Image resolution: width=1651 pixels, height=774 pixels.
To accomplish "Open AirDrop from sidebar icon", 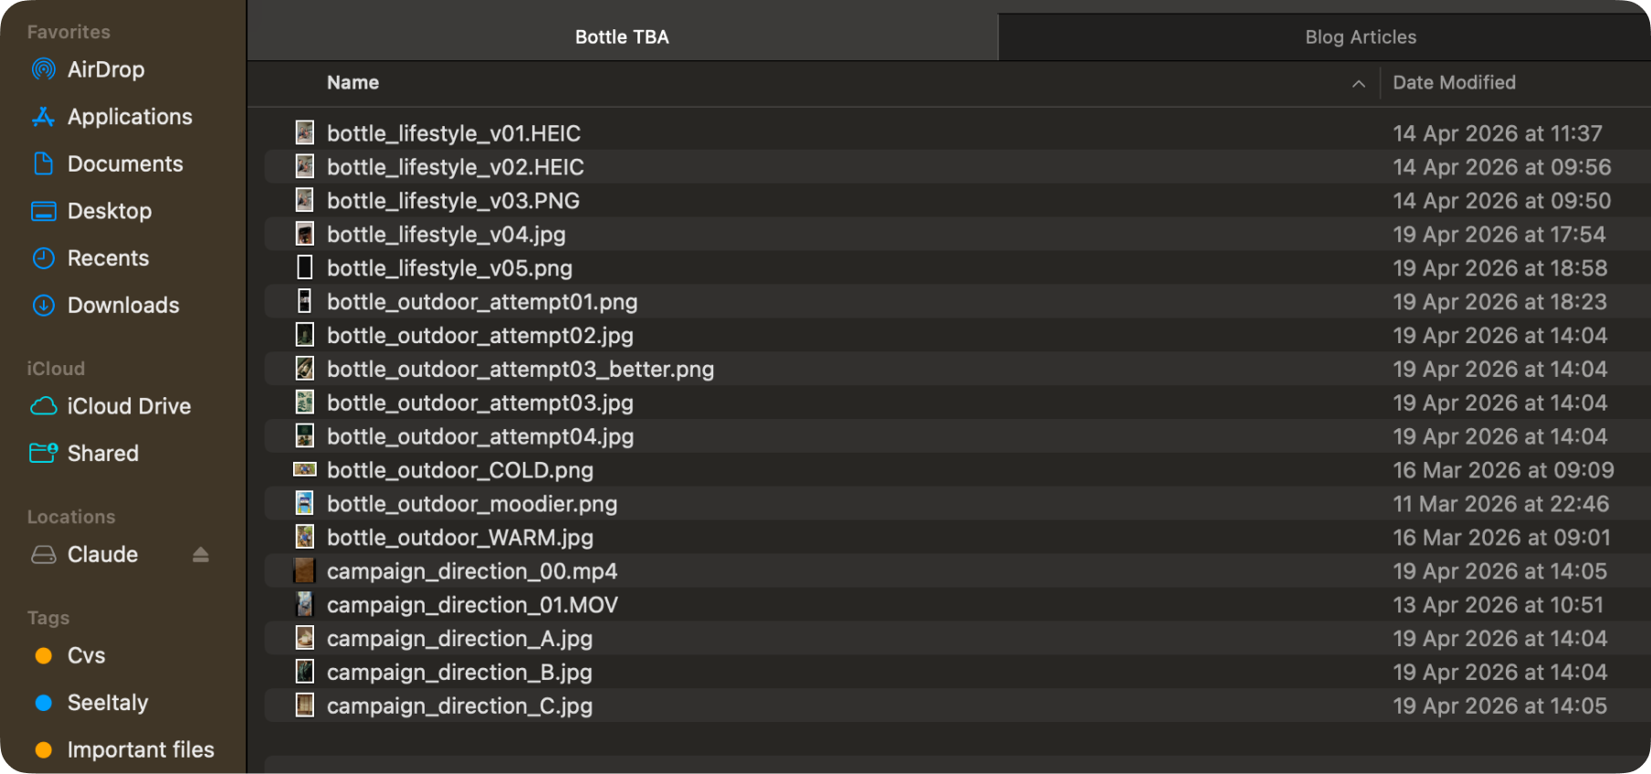I will (43, 69).
